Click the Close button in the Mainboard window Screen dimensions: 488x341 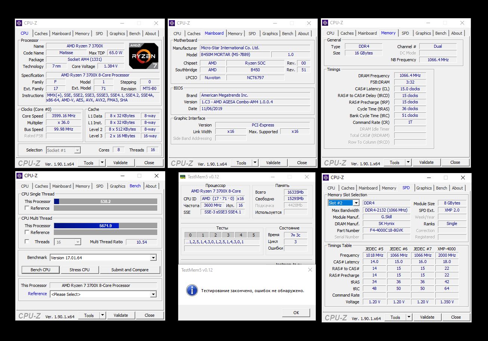click(302, 163)
